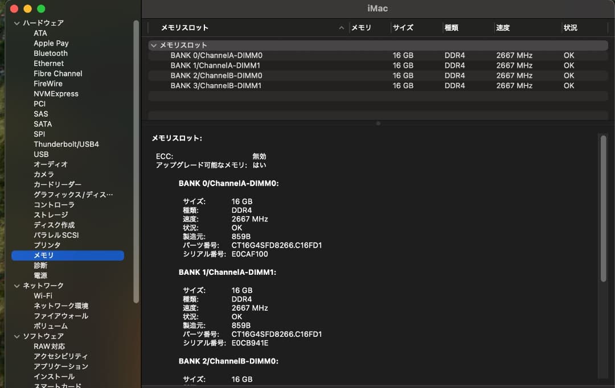The width and height of the screenshot is (615, 388).
Task: Collapse the ソフトウェア sidebar section
Action: 17,336
